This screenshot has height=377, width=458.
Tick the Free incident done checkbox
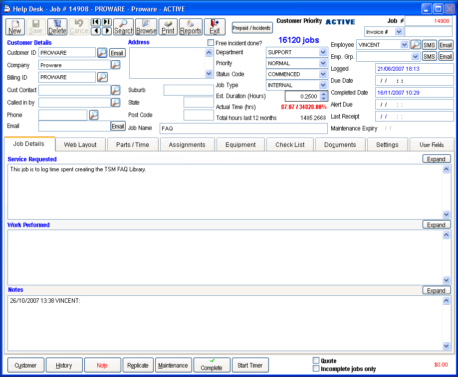(x=211, y=43)
